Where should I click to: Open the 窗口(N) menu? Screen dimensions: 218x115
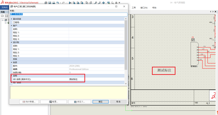[144, 8]
